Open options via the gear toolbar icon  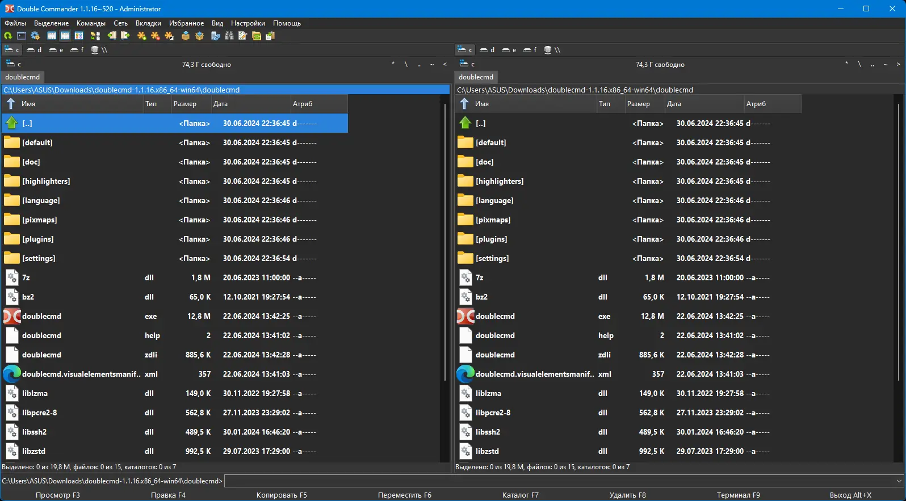(35, 36)
